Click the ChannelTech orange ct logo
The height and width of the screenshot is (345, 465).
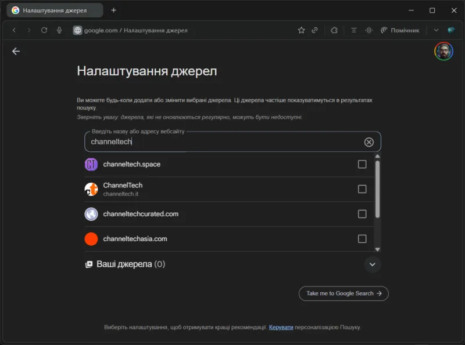91,189
